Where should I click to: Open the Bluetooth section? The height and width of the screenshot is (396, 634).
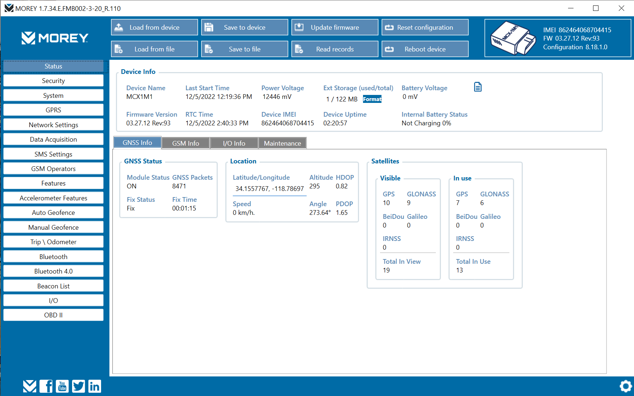click(53, 257)
